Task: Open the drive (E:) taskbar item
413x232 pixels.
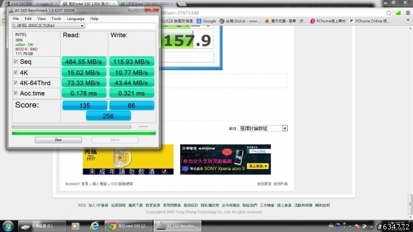Action: click(x=41, y=226)
